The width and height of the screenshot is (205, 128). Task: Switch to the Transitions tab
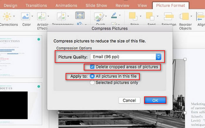[37, 5]
